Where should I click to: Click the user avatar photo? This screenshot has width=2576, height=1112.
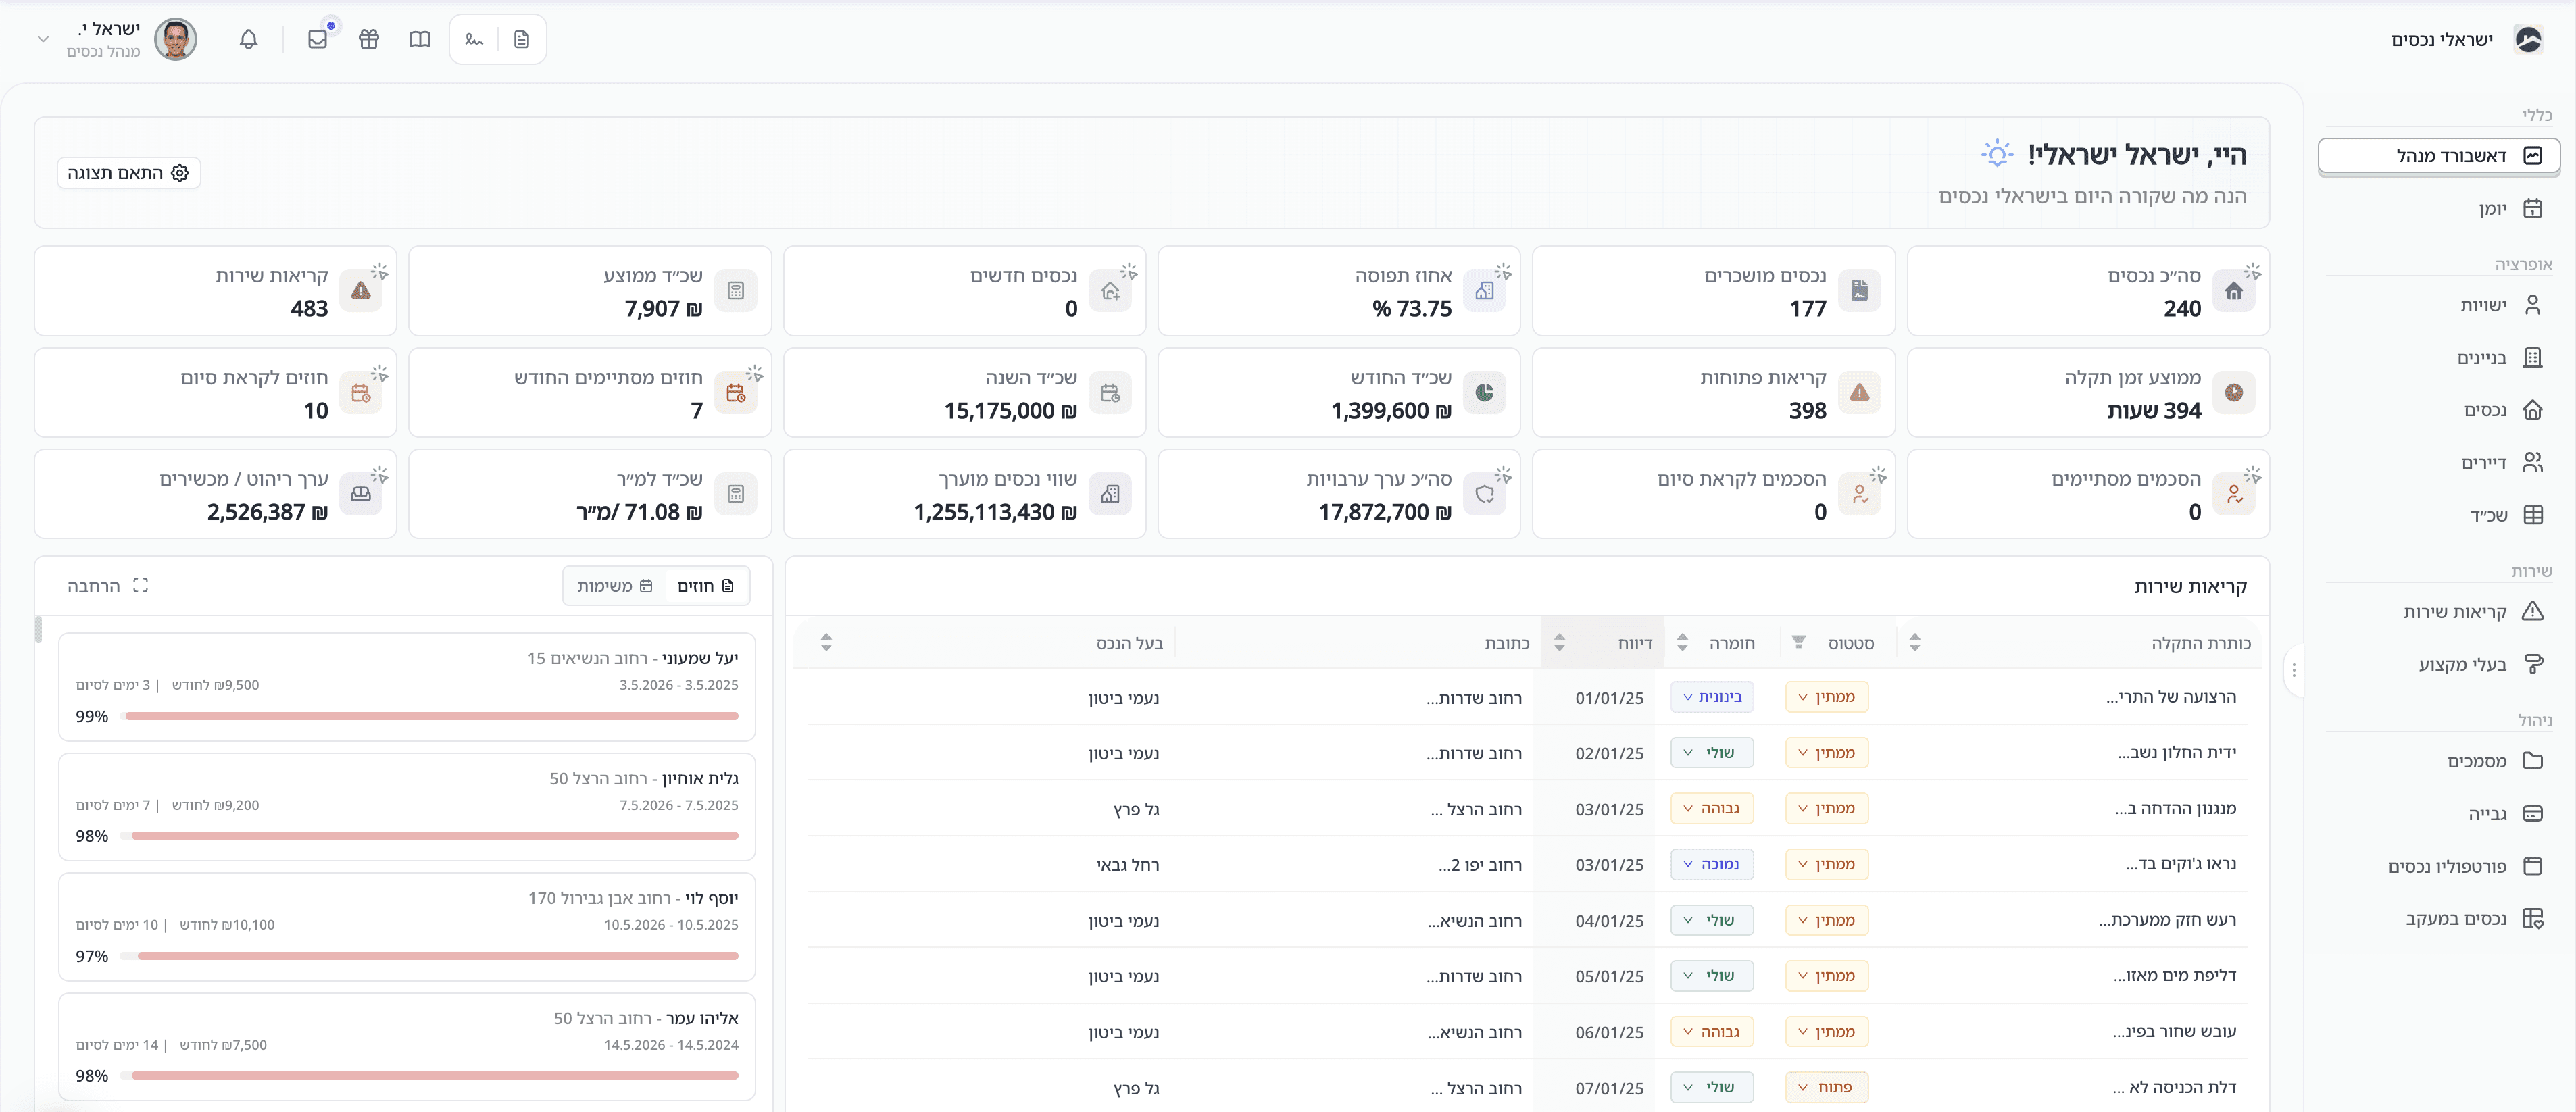176,39
